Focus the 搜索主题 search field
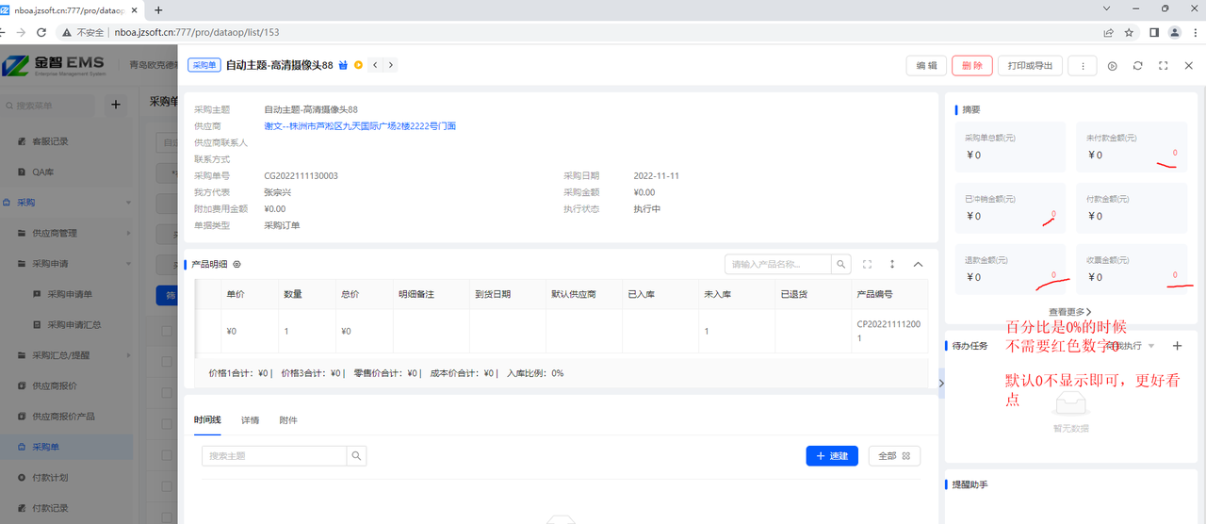 [275, 456]
